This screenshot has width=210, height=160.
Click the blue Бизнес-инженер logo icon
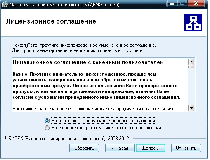[193, 23]
